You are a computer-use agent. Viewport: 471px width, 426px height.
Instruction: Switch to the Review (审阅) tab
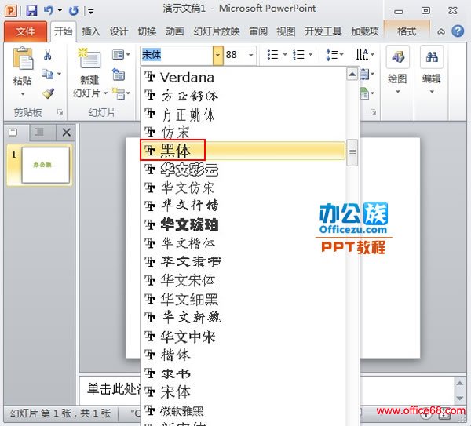[x=258, y=31]
